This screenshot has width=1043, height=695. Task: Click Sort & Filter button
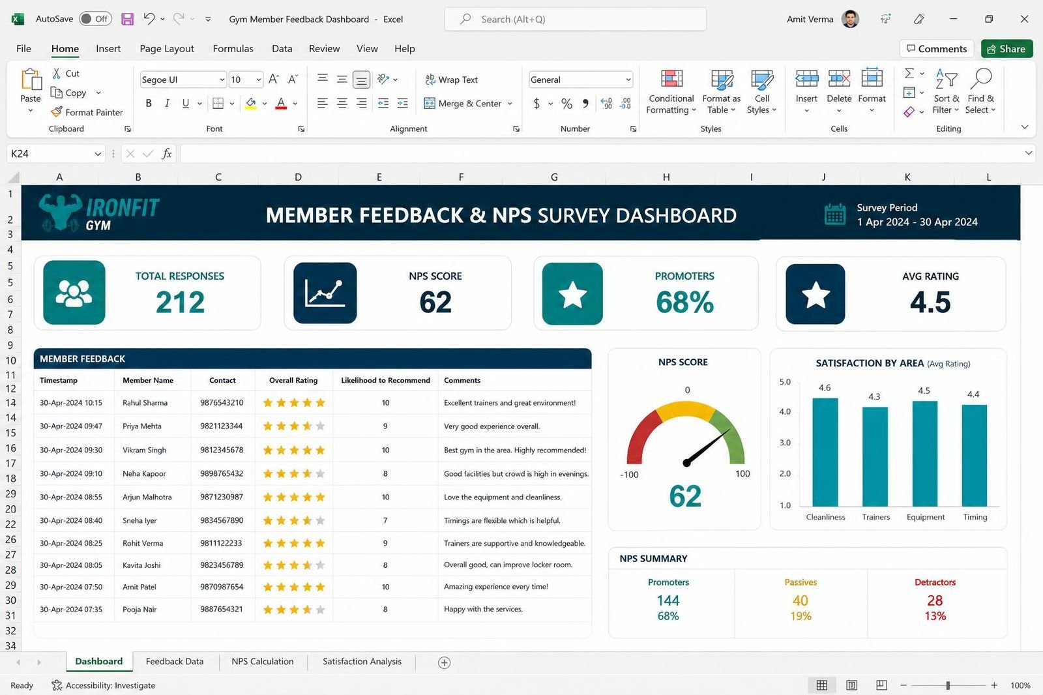click(x=946, y=91)
